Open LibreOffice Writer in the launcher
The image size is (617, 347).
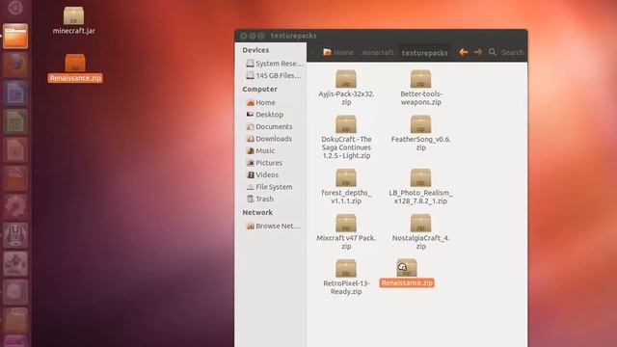[x=15, y=93]
